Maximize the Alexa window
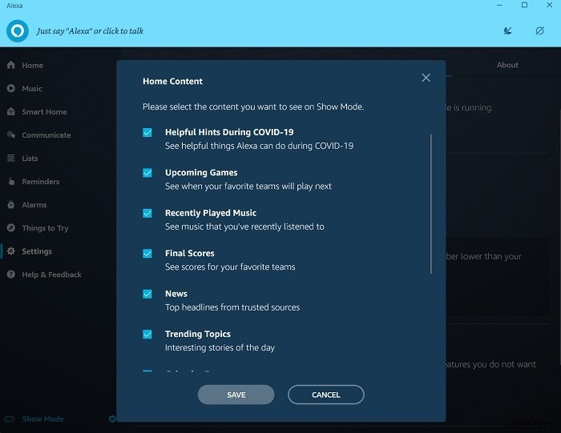Screen dimensions: 561x433 point(524,5)
